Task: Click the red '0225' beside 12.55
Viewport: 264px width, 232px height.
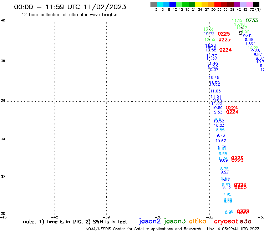Action: 224,40
